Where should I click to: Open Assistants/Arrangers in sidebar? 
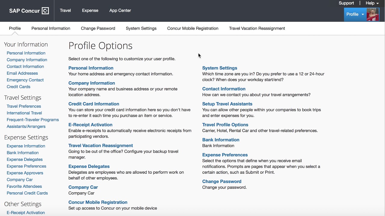(26, 127)
